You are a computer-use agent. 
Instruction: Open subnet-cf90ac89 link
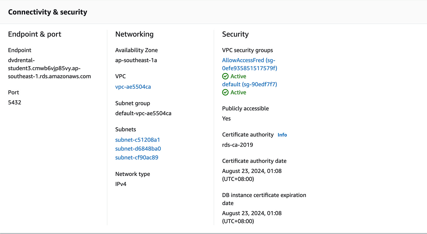pyautogui.click(x=137, y=157)
